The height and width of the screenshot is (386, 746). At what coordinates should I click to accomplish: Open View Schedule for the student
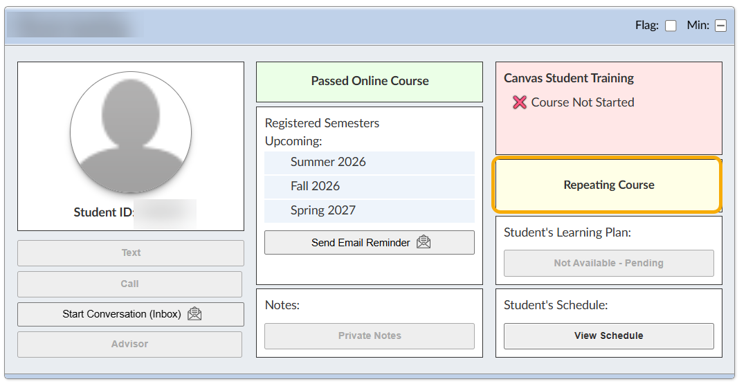click(x=608, y=336)
